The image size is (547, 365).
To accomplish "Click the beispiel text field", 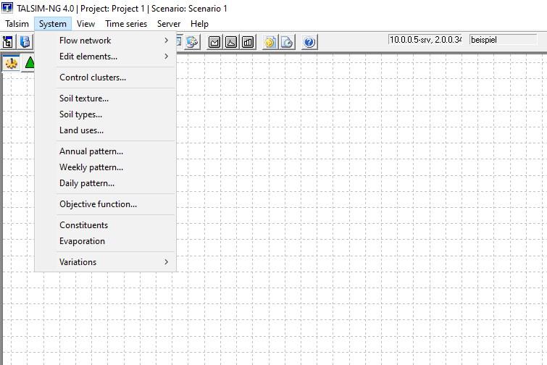I will point(503,40).
